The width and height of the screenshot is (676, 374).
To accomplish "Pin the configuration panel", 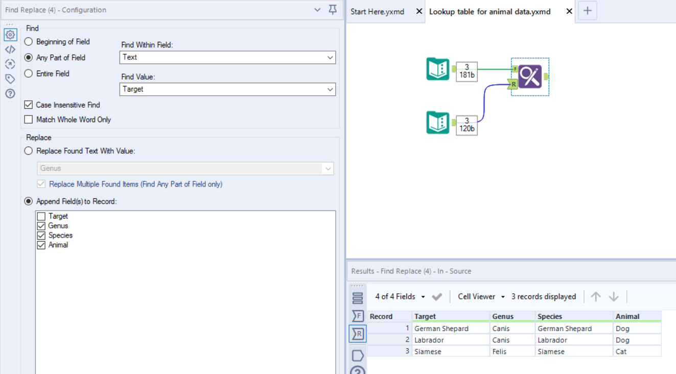I will 333,10.
